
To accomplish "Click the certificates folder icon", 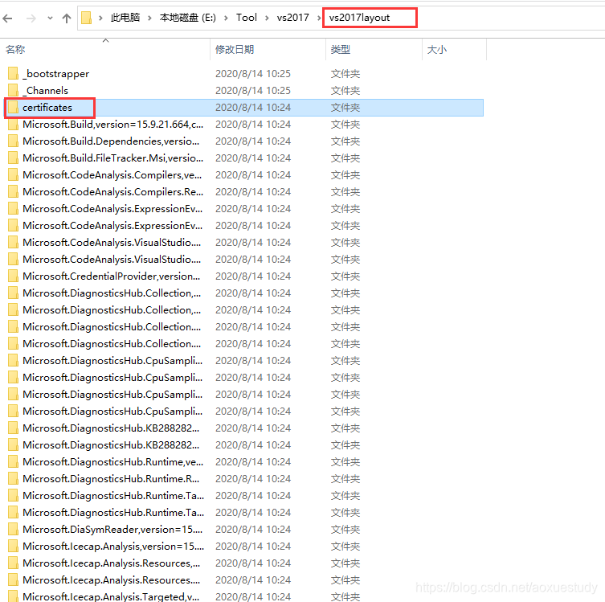I will coord(13,107).
